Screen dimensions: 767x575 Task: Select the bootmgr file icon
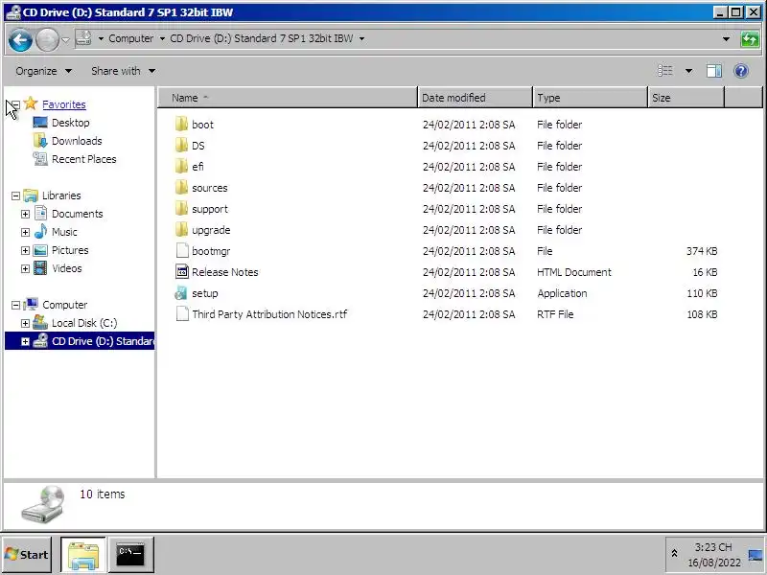[182, 250]
